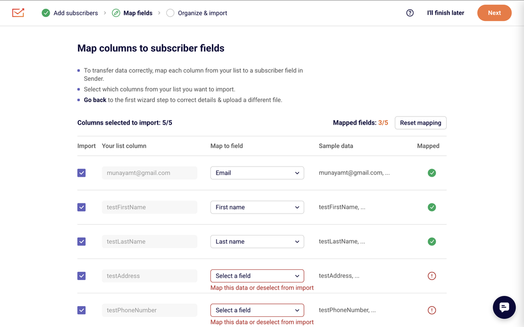This screenshot has height=327, width=524.
Task: Click the empty circle beside Organize & import
Action: [170, 13]
